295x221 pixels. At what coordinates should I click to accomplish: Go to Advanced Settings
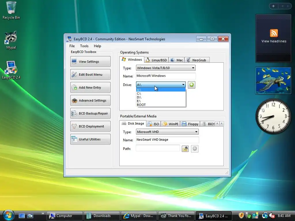tap(90, 100)
